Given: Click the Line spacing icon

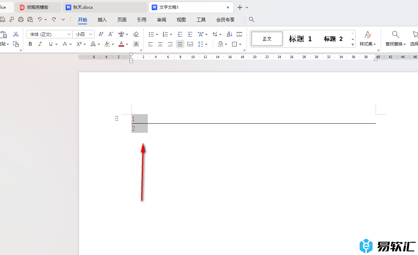Looking at the screenshot, I should 201,44.
